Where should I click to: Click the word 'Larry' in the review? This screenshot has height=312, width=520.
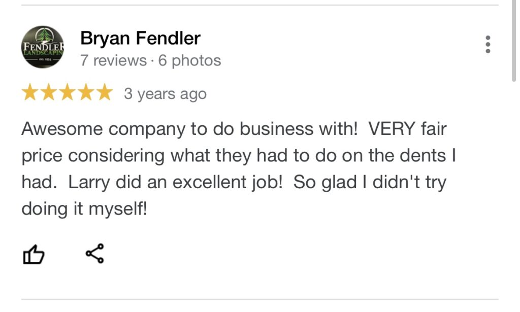(89, 183)
